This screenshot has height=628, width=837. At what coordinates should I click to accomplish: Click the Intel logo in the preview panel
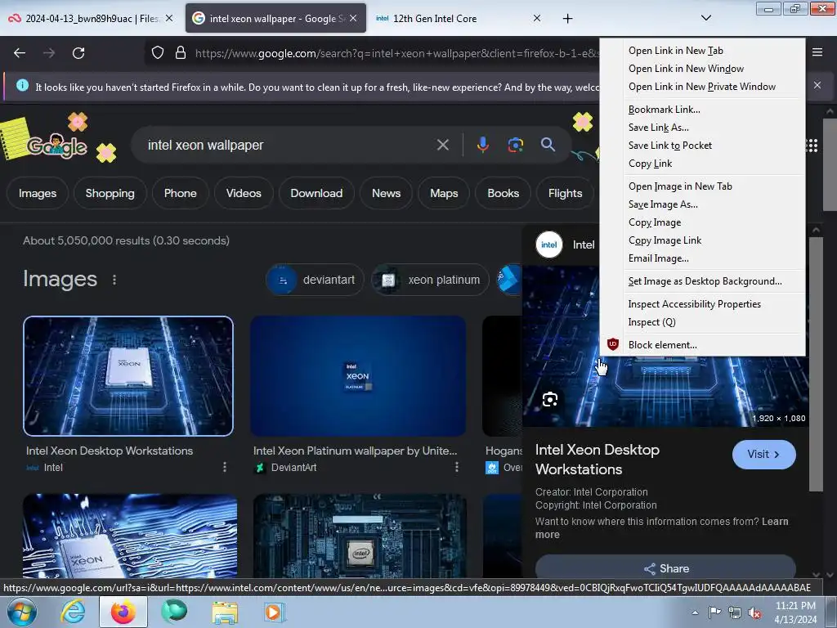coord(548,244)
